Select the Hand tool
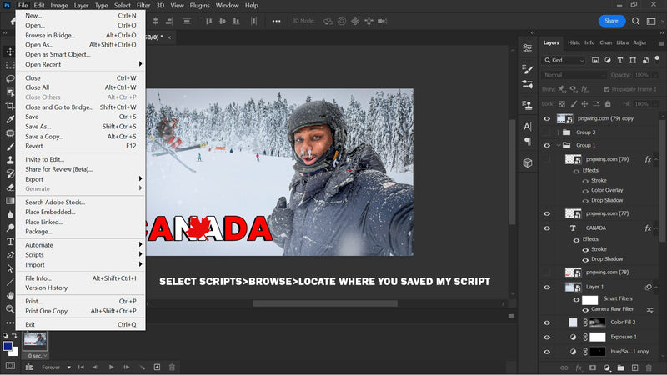Screen dimensions: 667x375 click(10, 294)
